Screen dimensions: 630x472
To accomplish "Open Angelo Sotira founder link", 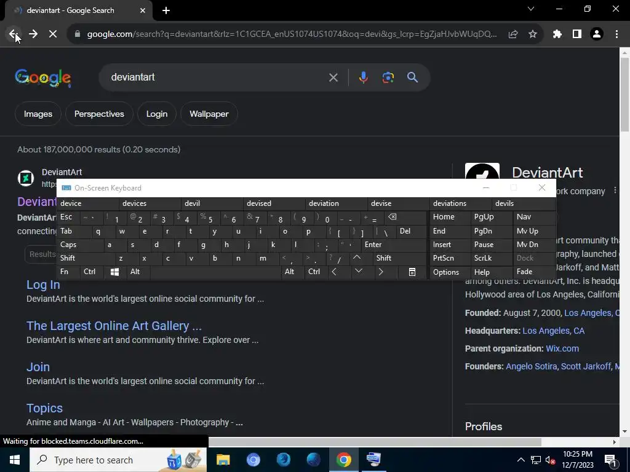I will coord(531,366).
